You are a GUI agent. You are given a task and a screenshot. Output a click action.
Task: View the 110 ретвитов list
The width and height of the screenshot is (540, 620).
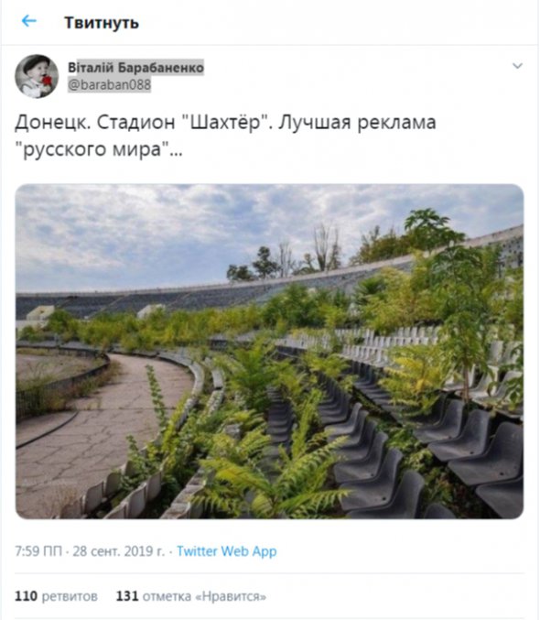click(x=56, y=596)
